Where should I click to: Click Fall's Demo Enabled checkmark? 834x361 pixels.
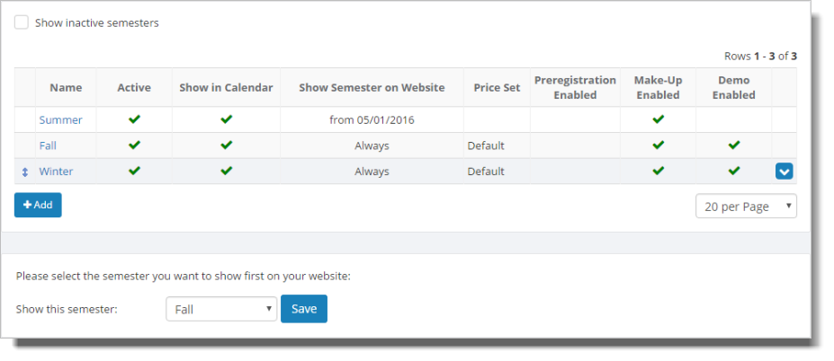pos(734,145)
